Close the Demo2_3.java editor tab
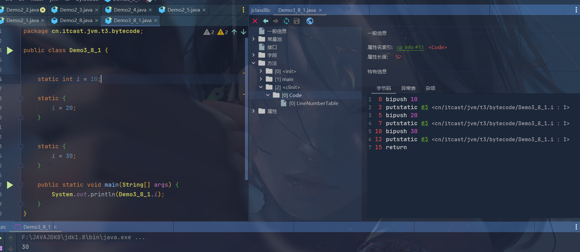The width and height of the screenshot is (580, 252). pyautogui.click(x=97, y=10)
